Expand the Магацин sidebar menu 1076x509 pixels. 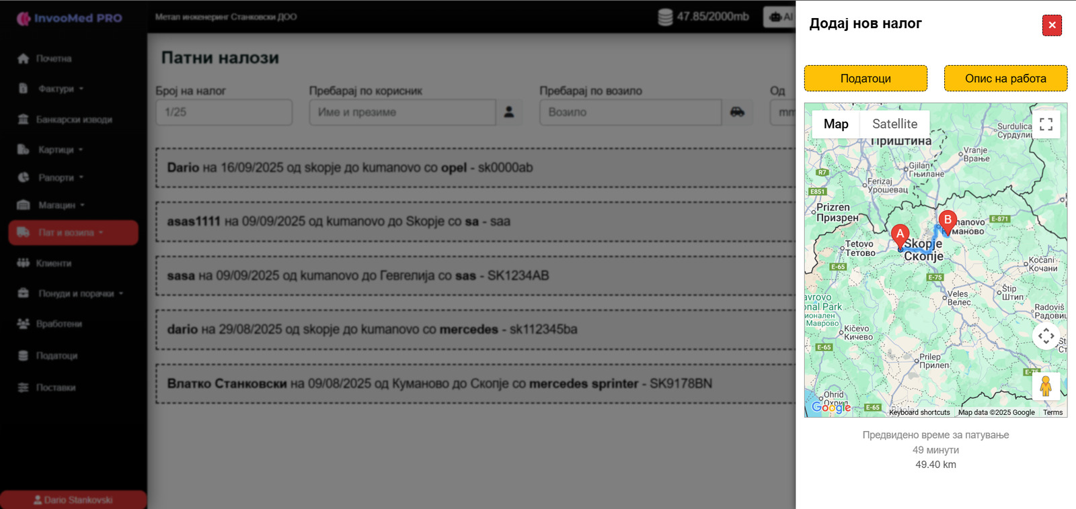[61, 205]
